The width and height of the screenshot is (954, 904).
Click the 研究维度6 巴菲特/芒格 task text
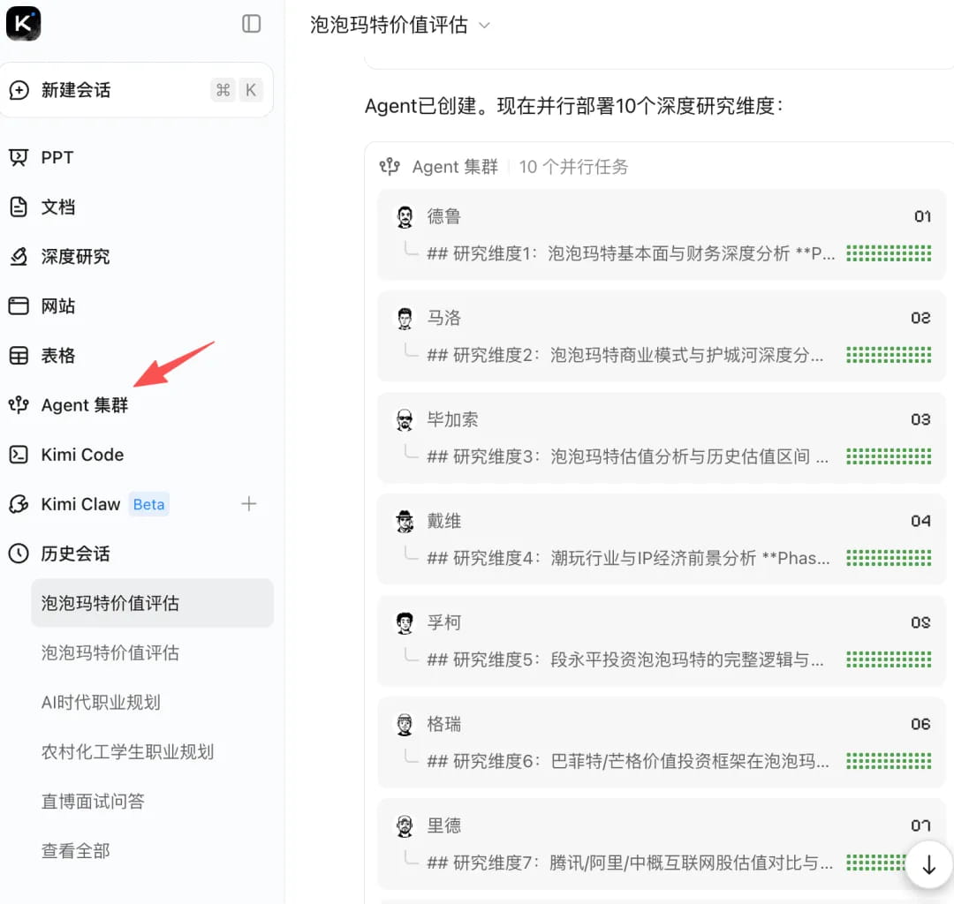click(628, 761)
